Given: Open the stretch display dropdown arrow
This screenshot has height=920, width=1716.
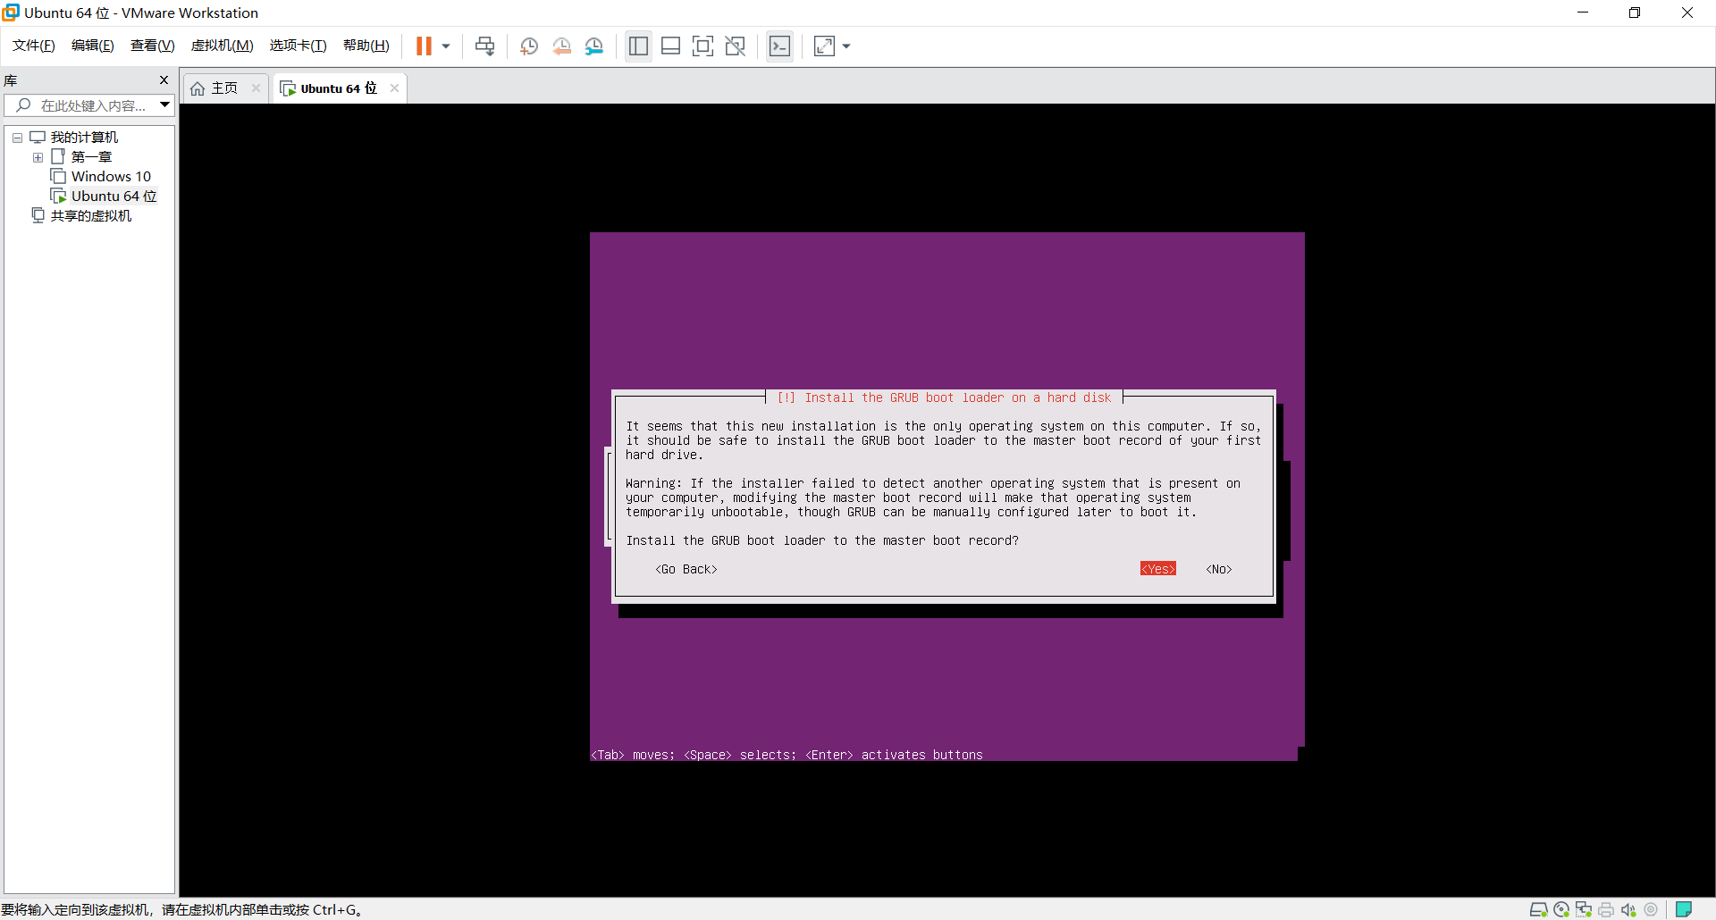Looking at the screenshot, I should coord(846,46).
